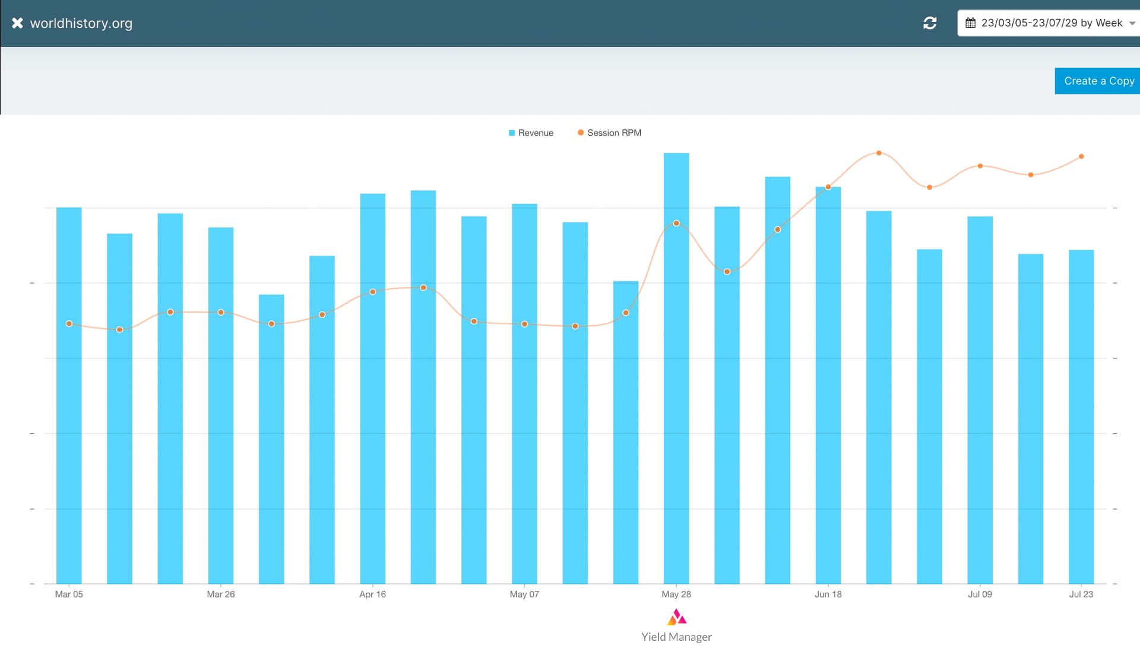This screenshot has width=1140, height=655.
Task: Click the Jun 18 axis label
Action: point(828,594)
